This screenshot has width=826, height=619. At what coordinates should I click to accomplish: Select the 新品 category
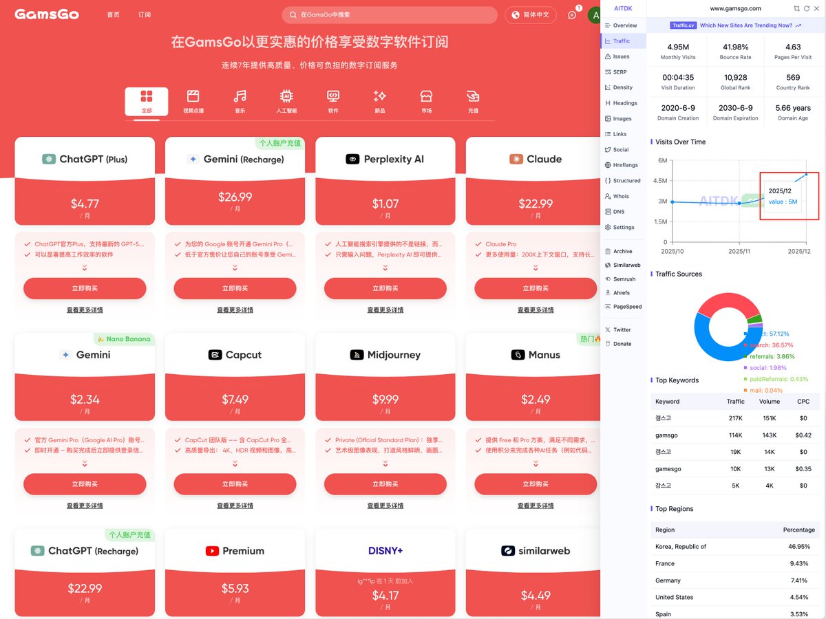(380, 101)
